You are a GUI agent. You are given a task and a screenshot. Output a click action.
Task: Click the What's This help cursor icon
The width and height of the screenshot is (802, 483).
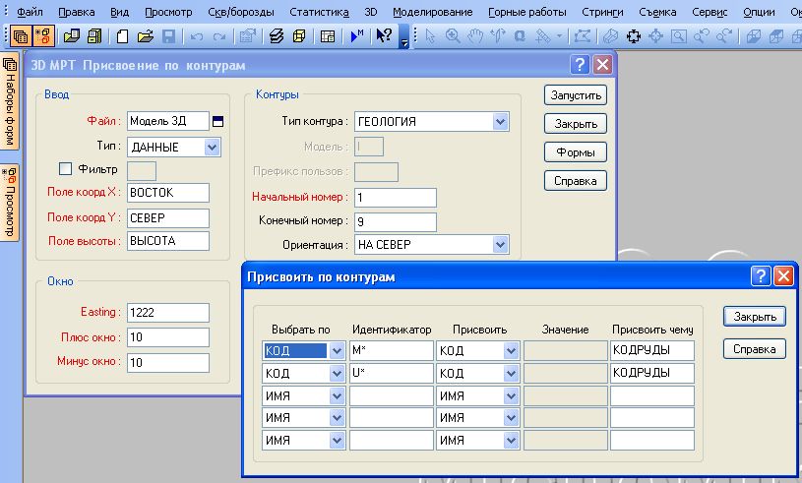pos(384,35)
